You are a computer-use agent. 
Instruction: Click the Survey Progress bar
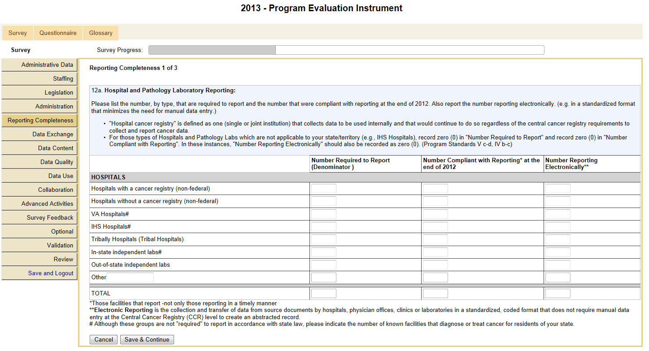point(346,50)
